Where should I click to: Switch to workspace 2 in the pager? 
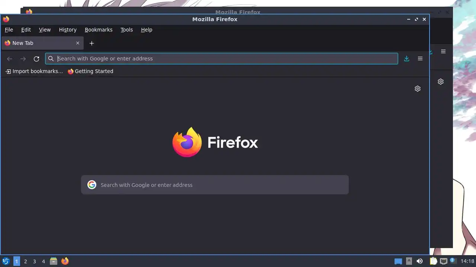(x=25, y=261)
